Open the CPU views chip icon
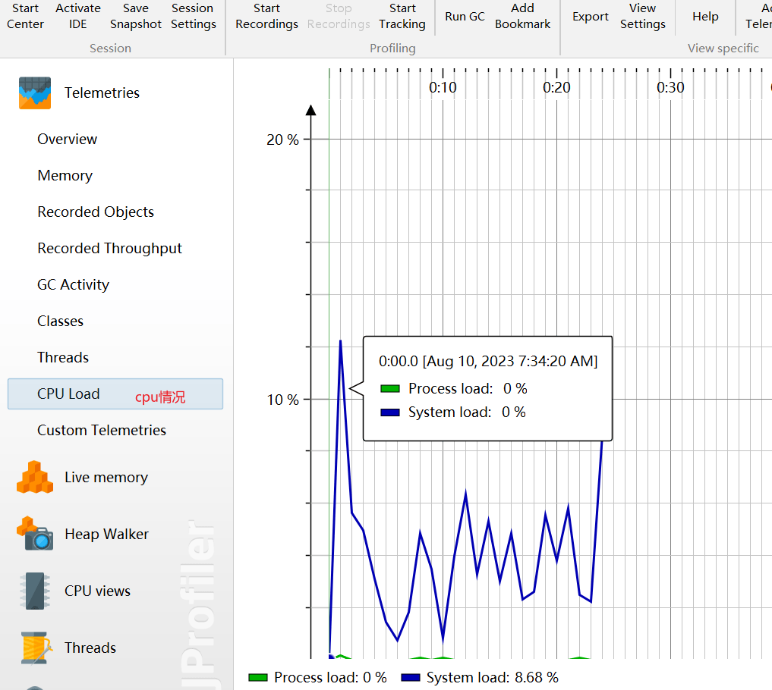The height and width of the screenshot is (690, 772). pyautogui.click(x=35, y=591)
